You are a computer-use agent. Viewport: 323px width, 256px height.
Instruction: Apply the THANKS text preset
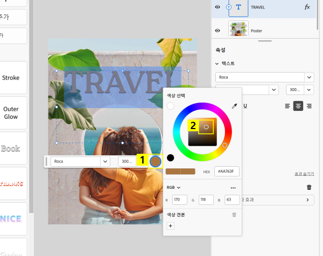click(x=11, y=183)
